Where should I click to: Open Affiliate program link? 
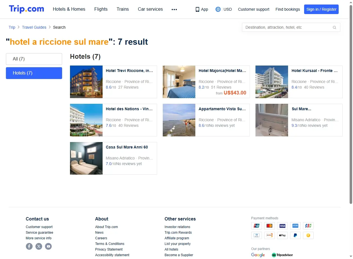tap(177, 238)
